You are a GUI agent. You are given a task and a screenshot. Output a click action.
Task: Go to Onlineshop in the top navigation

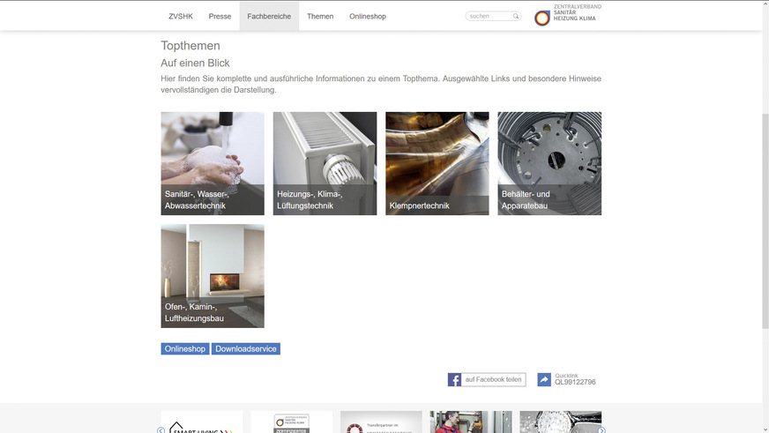[x=368, y=17]
